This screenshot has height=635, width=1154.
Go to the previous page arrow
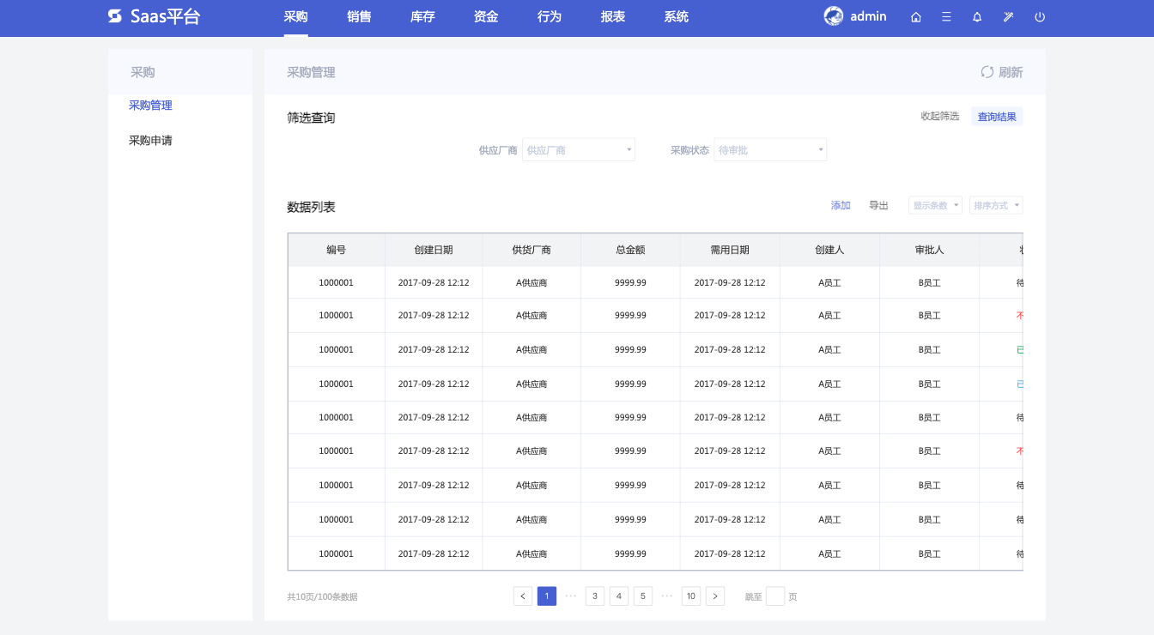click(523, 596)
